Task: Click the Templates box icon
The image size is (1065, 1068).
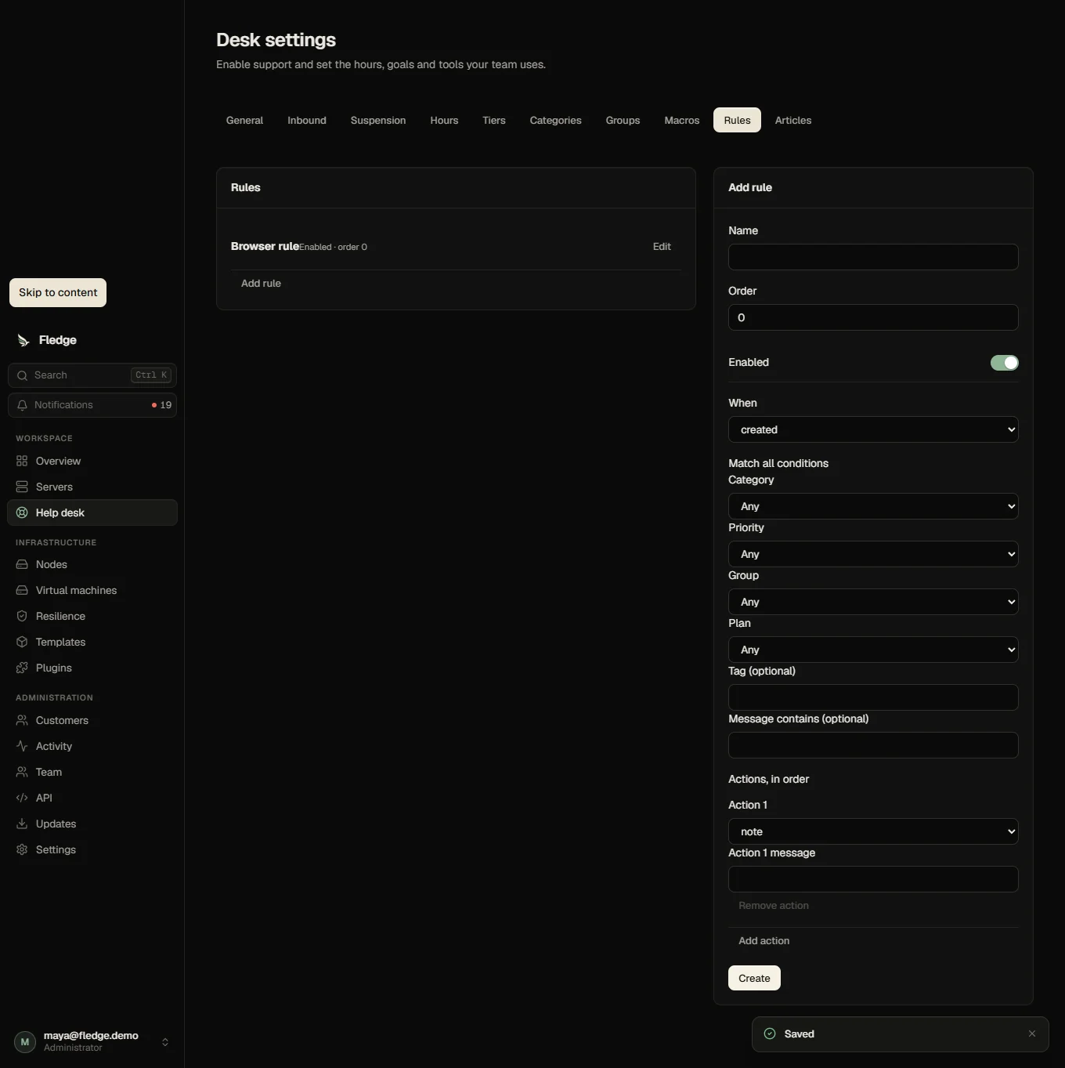Action: pyautogui.click(x=22, y=642)
